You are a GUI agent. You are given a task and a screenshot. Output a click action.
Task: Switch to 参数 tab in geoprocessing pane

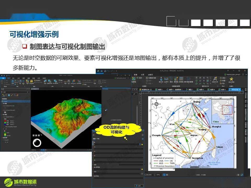[x=94, y=139]
